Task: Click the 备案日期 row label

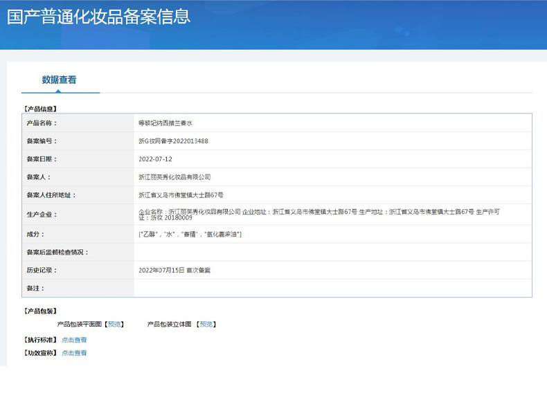Action: [42, 159]
